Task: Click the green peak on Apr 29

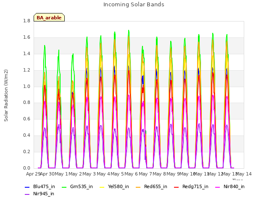Action: tap(45, 45)
